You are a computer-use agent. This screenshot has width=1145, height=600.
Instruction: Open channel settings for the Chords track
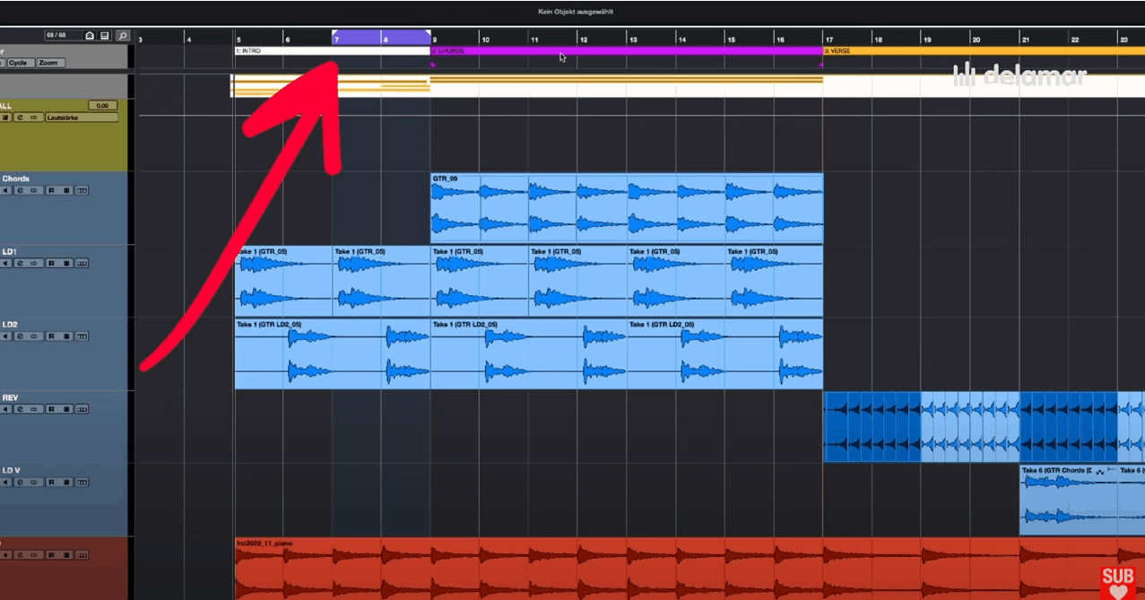(21, 189)
